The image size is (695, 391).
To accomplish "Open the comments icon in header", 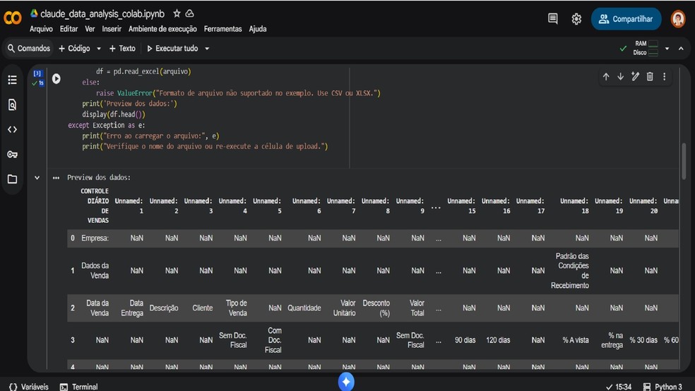I will [x=553, y=19].
